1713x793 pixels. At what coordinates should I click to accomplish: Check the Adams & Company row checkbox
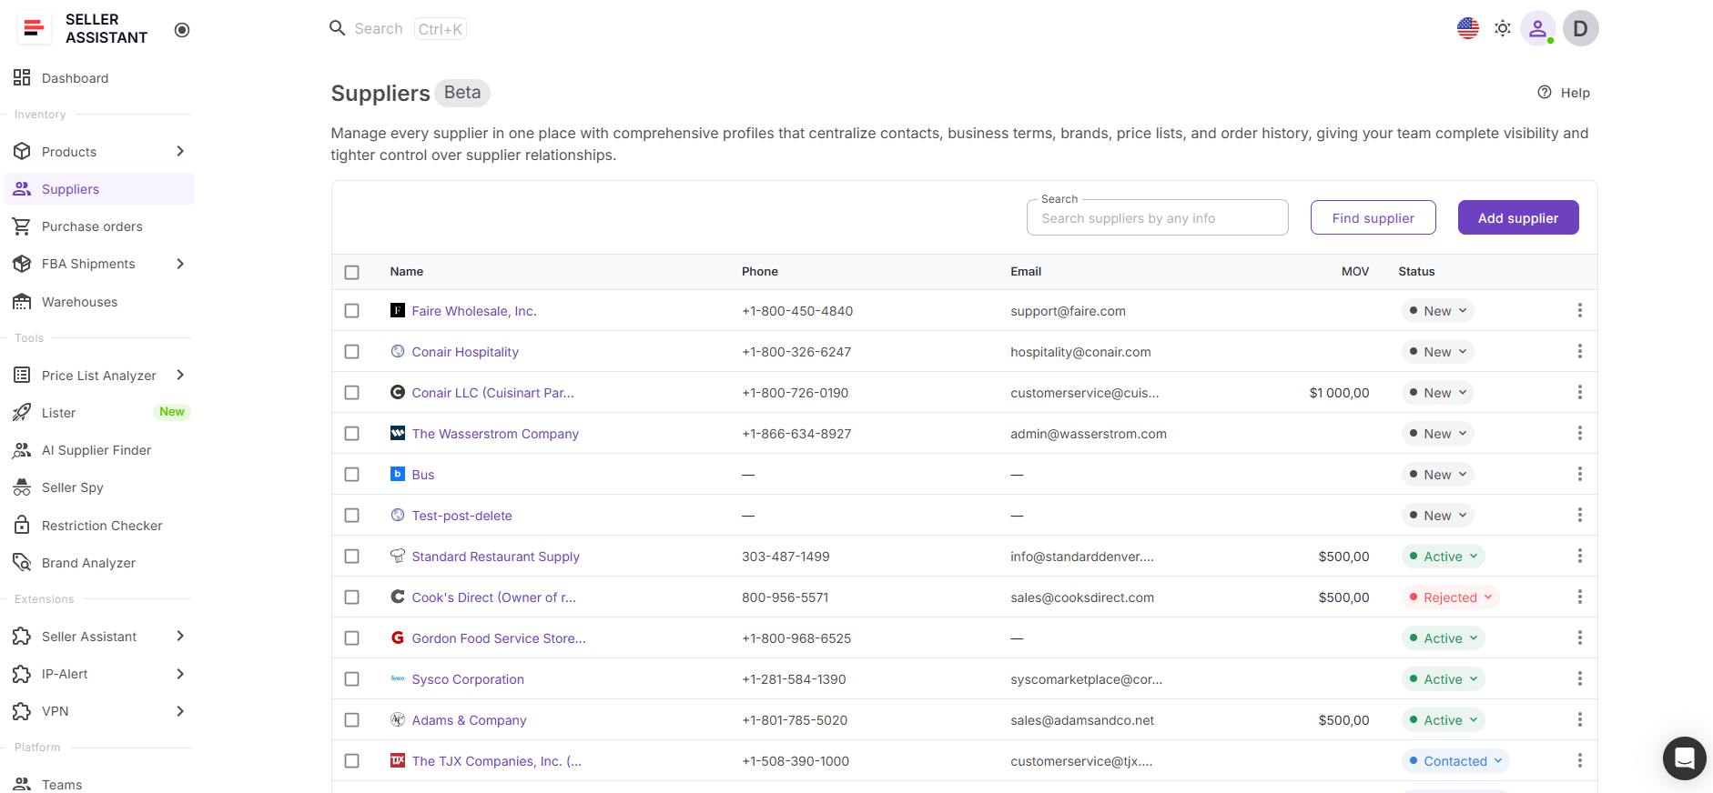352,720
